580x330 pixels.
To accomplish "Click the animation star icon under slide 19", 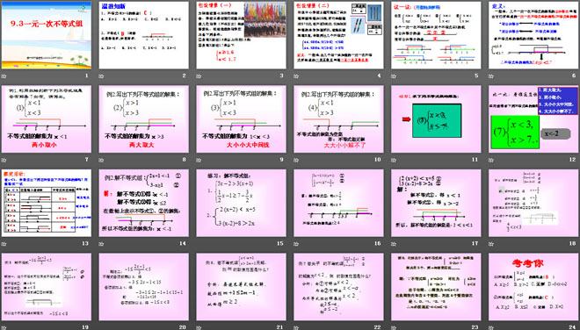I will (x=4, y=327).
